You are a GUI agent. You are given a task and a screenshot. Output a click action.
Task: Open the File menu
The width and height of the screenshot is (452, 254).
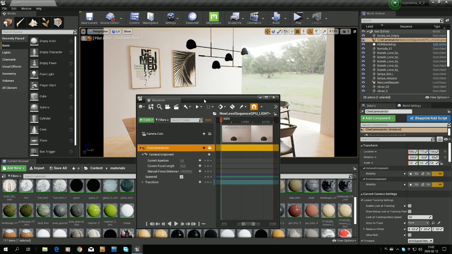point(5,8)
